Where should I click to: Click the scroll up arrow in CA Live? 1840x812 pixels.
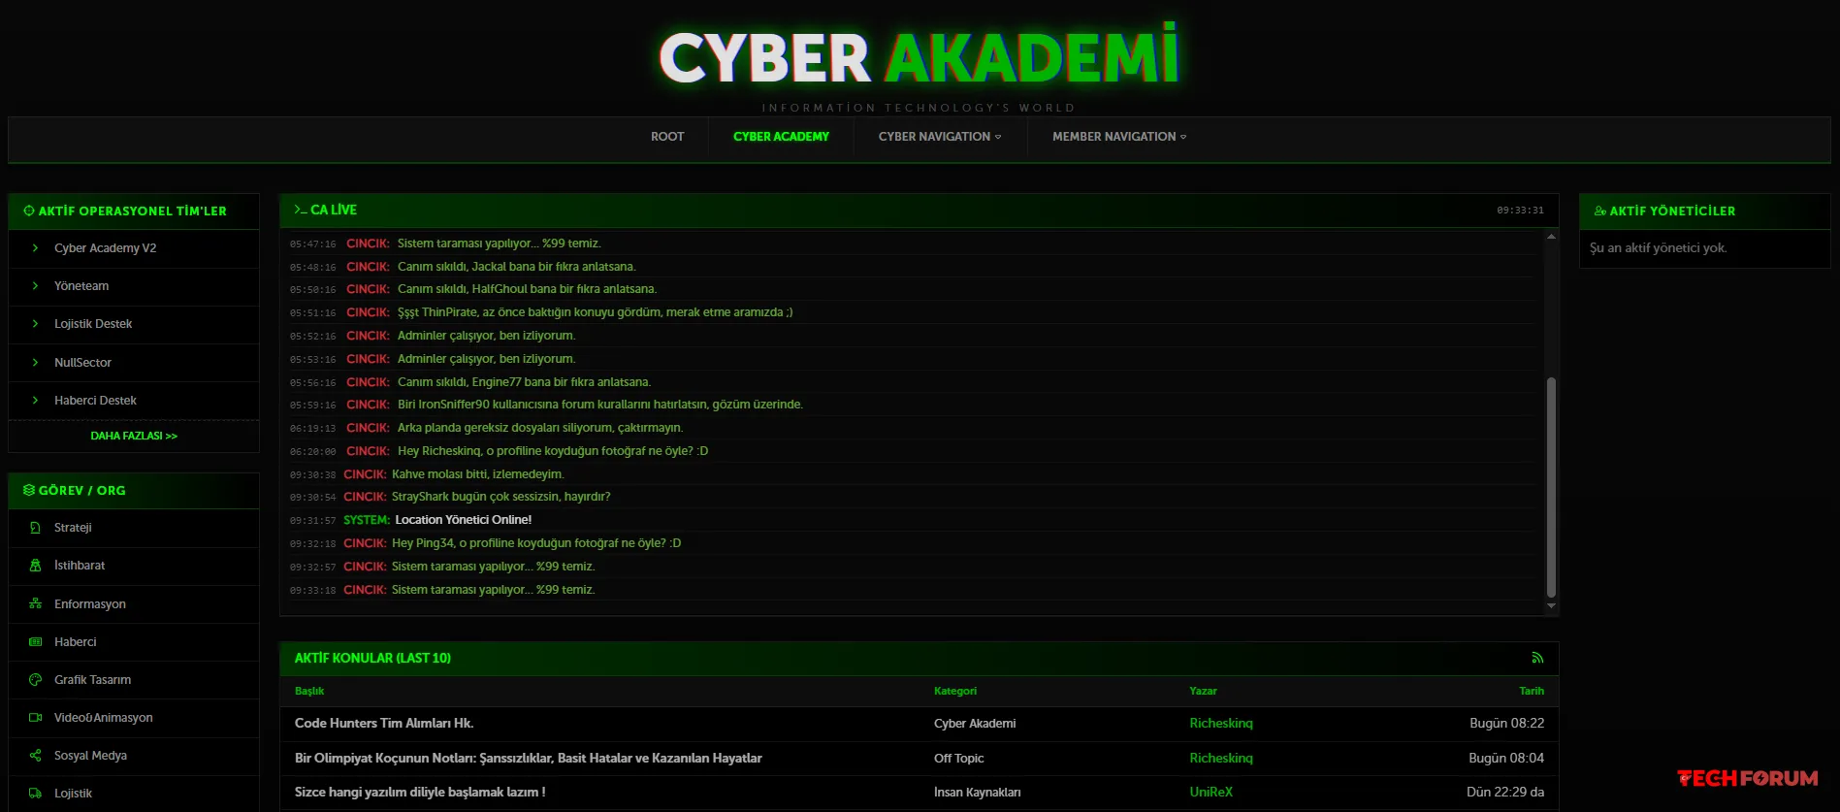coord(1551,237)
